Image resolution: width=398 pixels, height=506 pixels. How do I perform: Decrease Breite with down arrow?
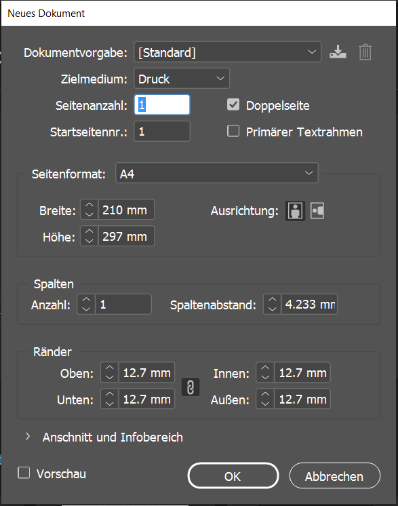[x=89, y=215]
